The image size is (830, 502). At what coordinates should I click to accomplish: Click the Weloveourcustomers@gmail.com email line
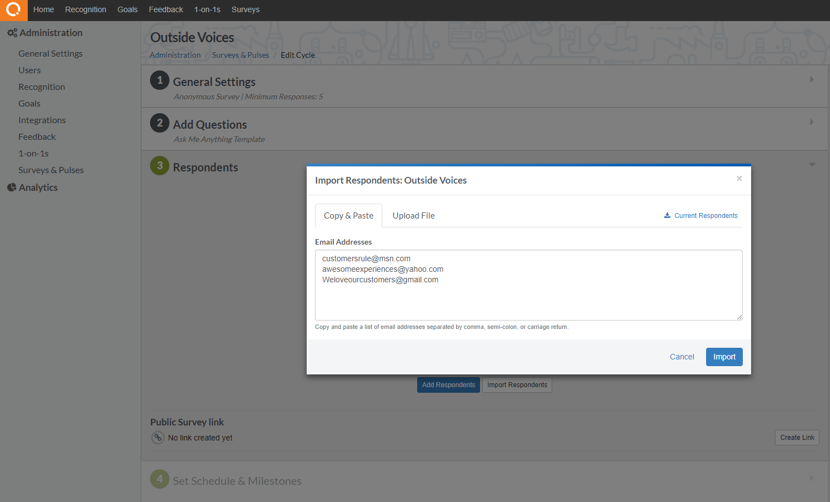(380, 280)
